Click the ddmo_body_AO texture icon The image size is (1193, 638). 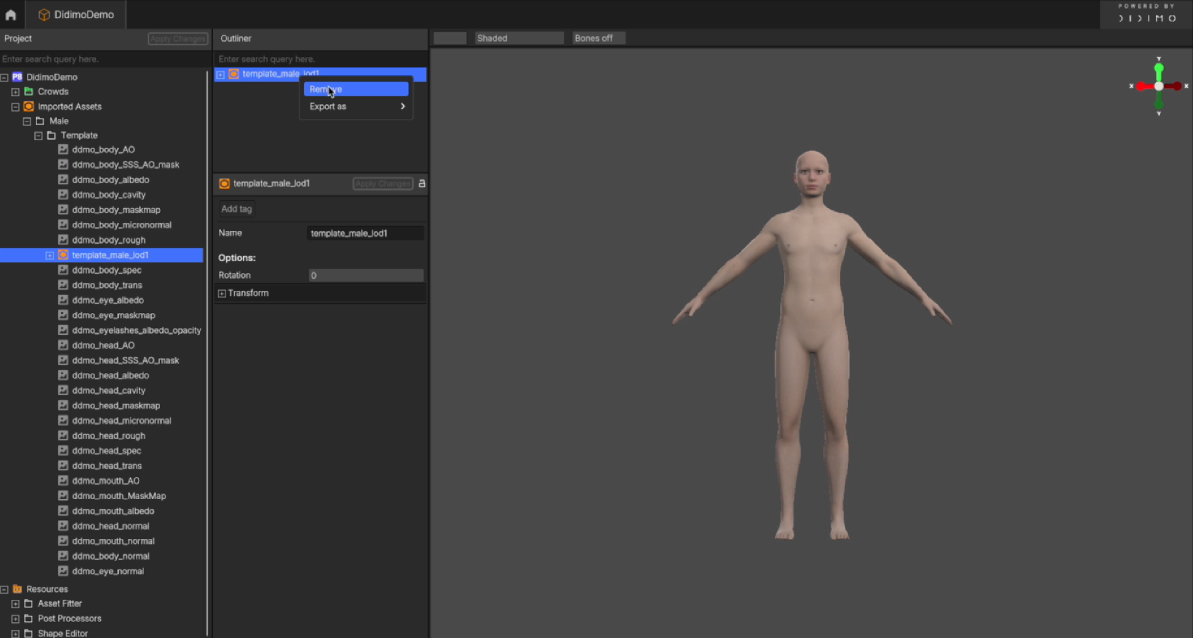[63, 149]
